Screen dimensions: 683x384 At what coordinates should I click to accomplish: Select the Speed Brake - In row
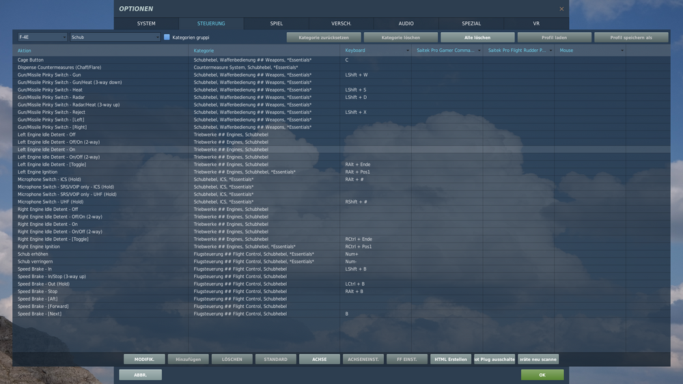[341, 269]
